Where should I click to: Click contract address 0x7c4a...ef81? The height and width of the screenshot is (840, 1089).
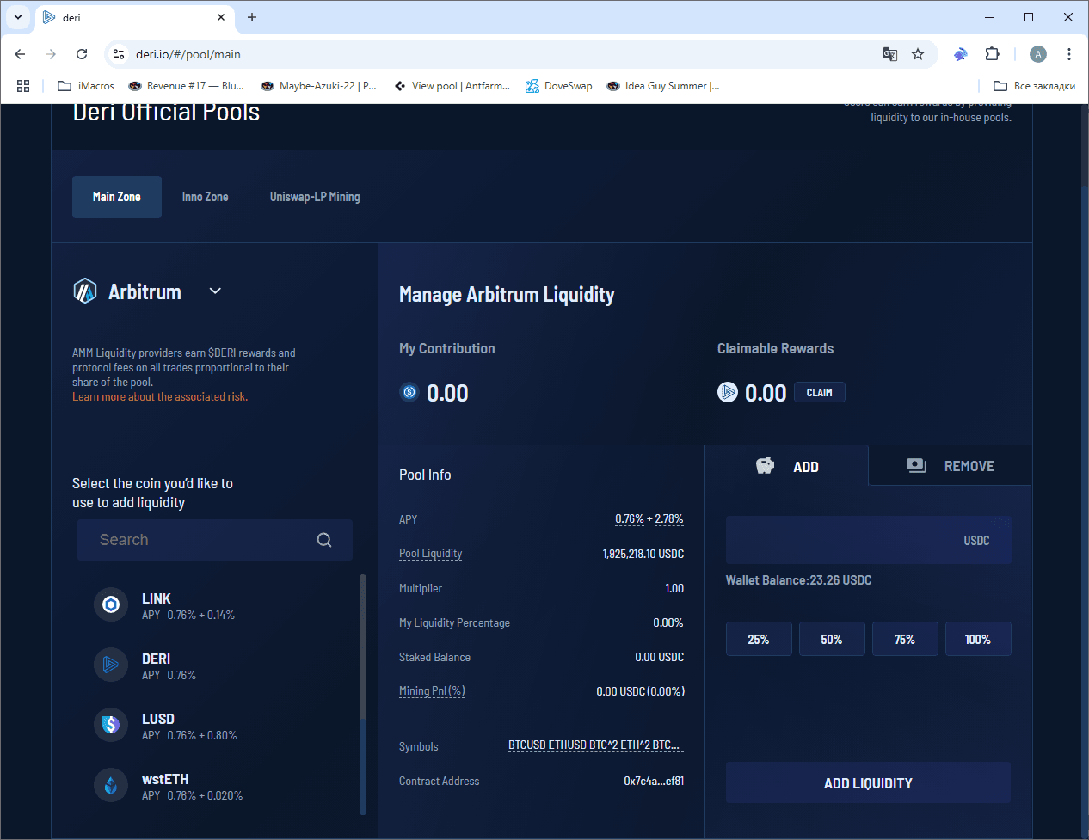[x=655, y=781]
